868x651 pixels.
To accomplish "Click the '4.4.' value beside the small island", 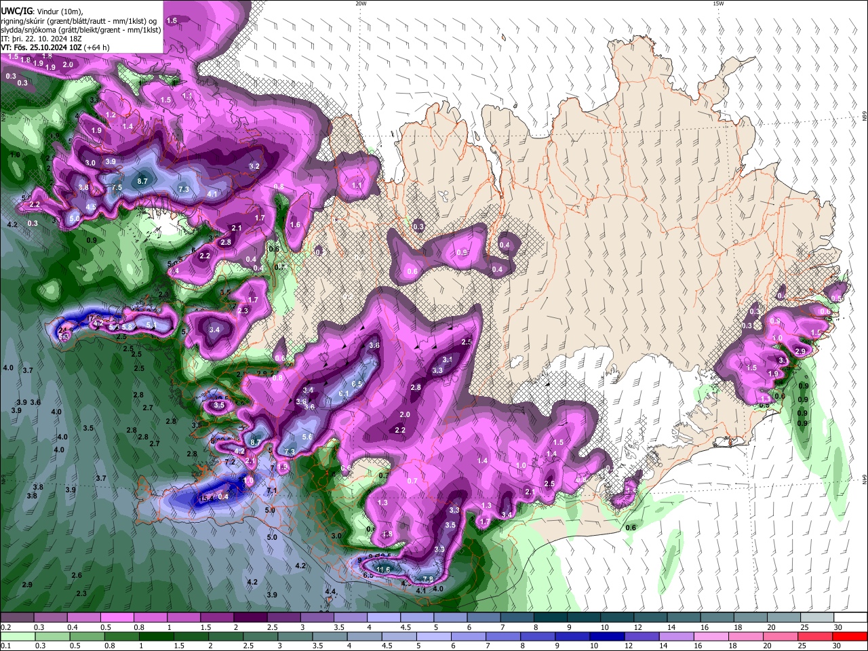I will tap(331, 592).
